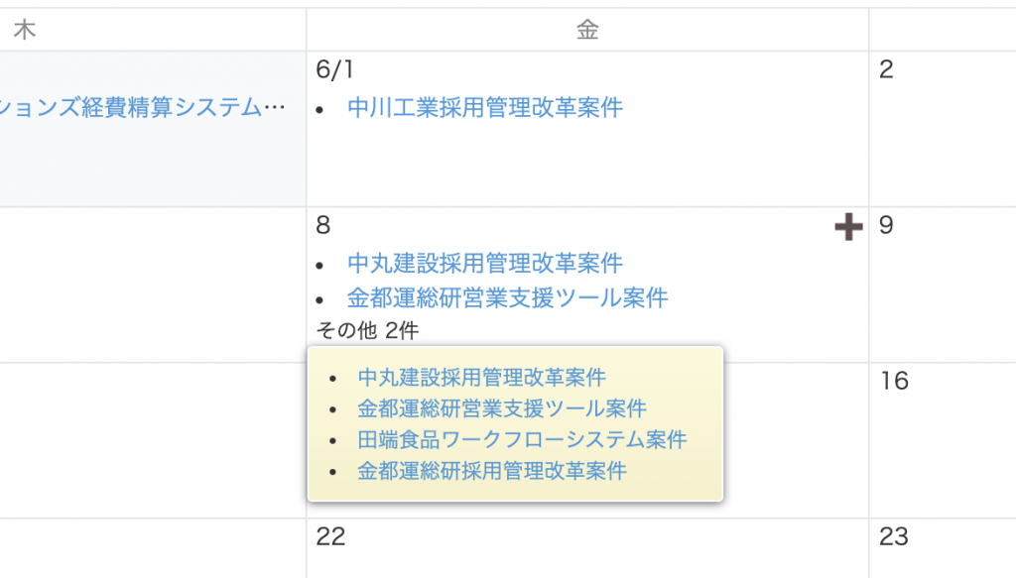
Task: Click the date number 8
Action: tap(322, 225)
